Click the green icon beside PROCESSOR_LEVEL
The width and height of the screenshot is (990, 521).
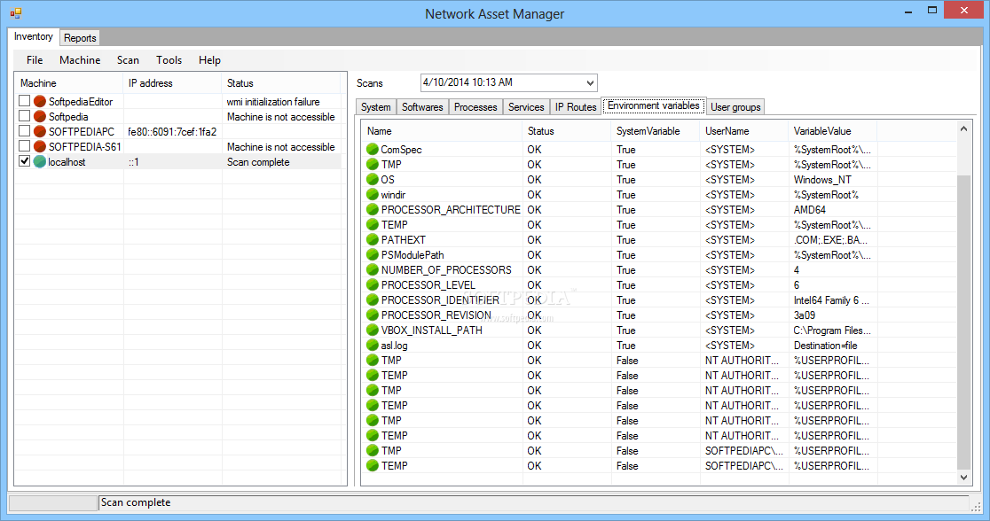[372, 285]
